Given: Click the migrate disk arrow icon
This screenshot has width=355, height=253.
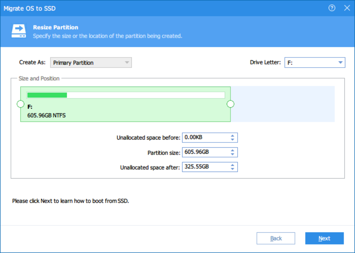Looking at the screenshot, I should tap(19, 31).
